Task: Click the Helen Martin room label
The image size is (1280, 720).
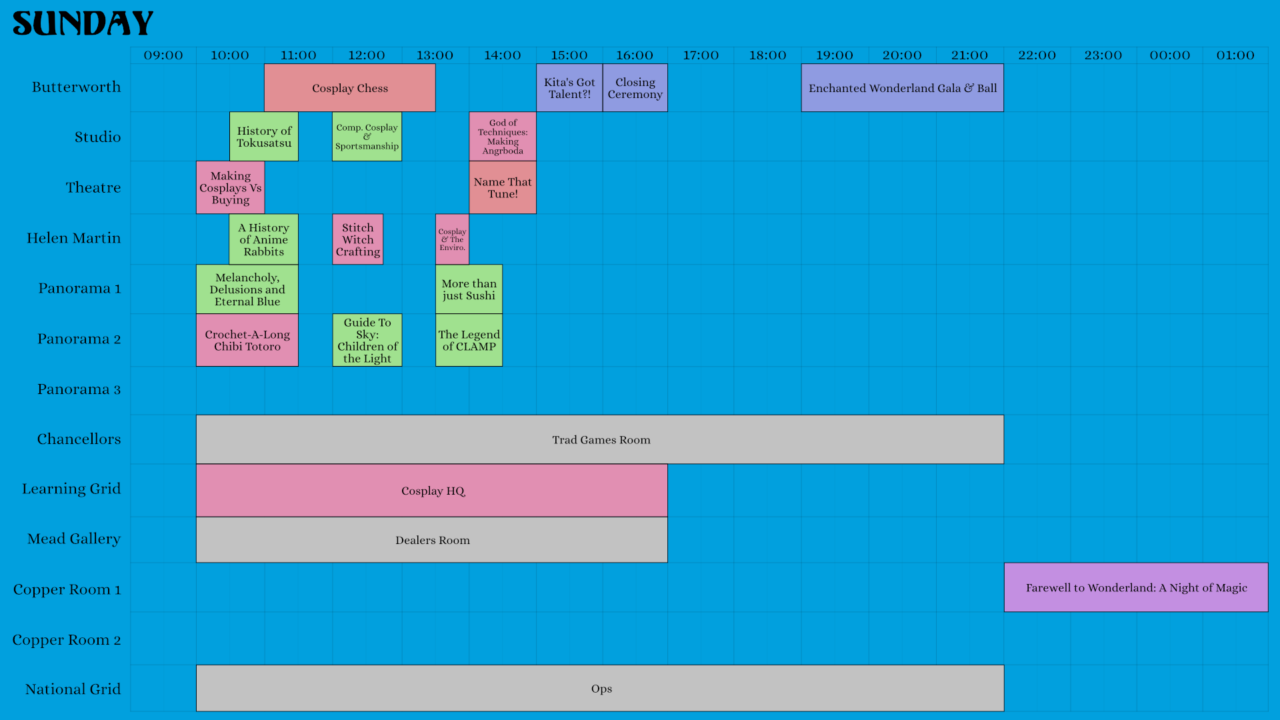Action: [74, 238]
